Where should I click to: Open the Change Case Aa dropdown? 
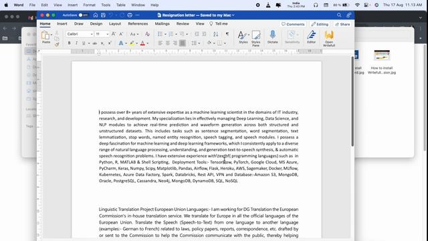pyautogui.click(x=134, y=34)
